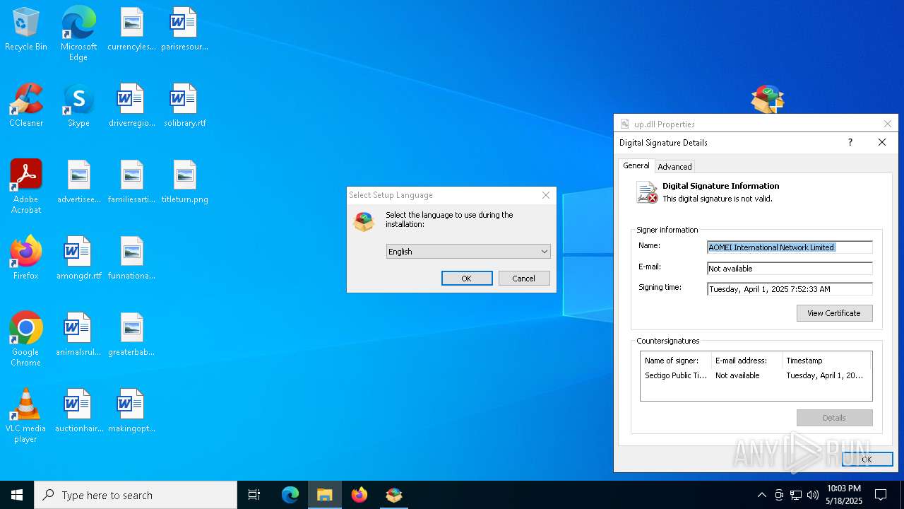Select amongdr.rtf document on desktop
The width and height of the screenshot is (904, 509).
[78, 259]
